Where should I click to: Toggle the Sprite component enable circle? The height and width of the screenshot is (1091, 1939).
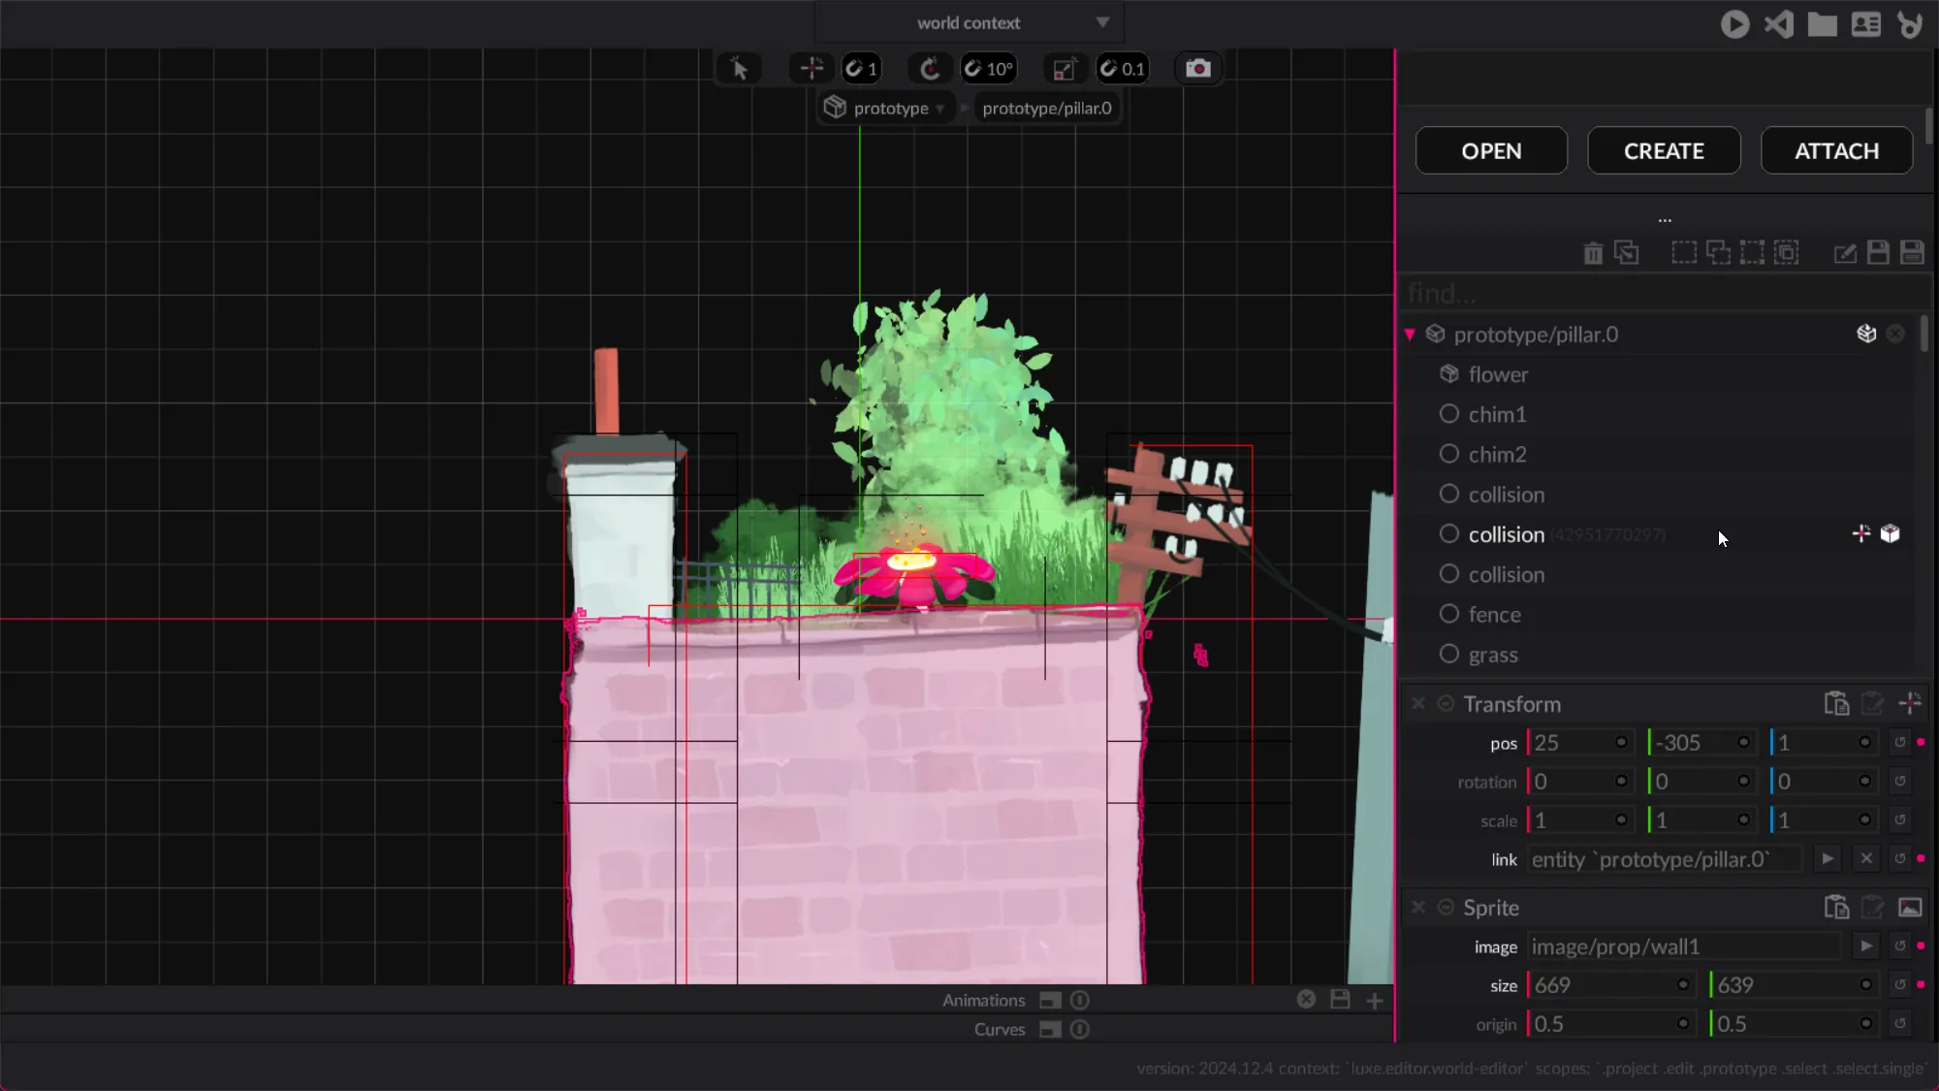pyautogui.click(x=1446, y=908)
